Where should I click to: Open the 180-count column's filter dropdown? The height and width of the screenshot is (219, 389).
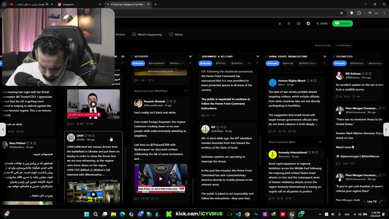122,63
